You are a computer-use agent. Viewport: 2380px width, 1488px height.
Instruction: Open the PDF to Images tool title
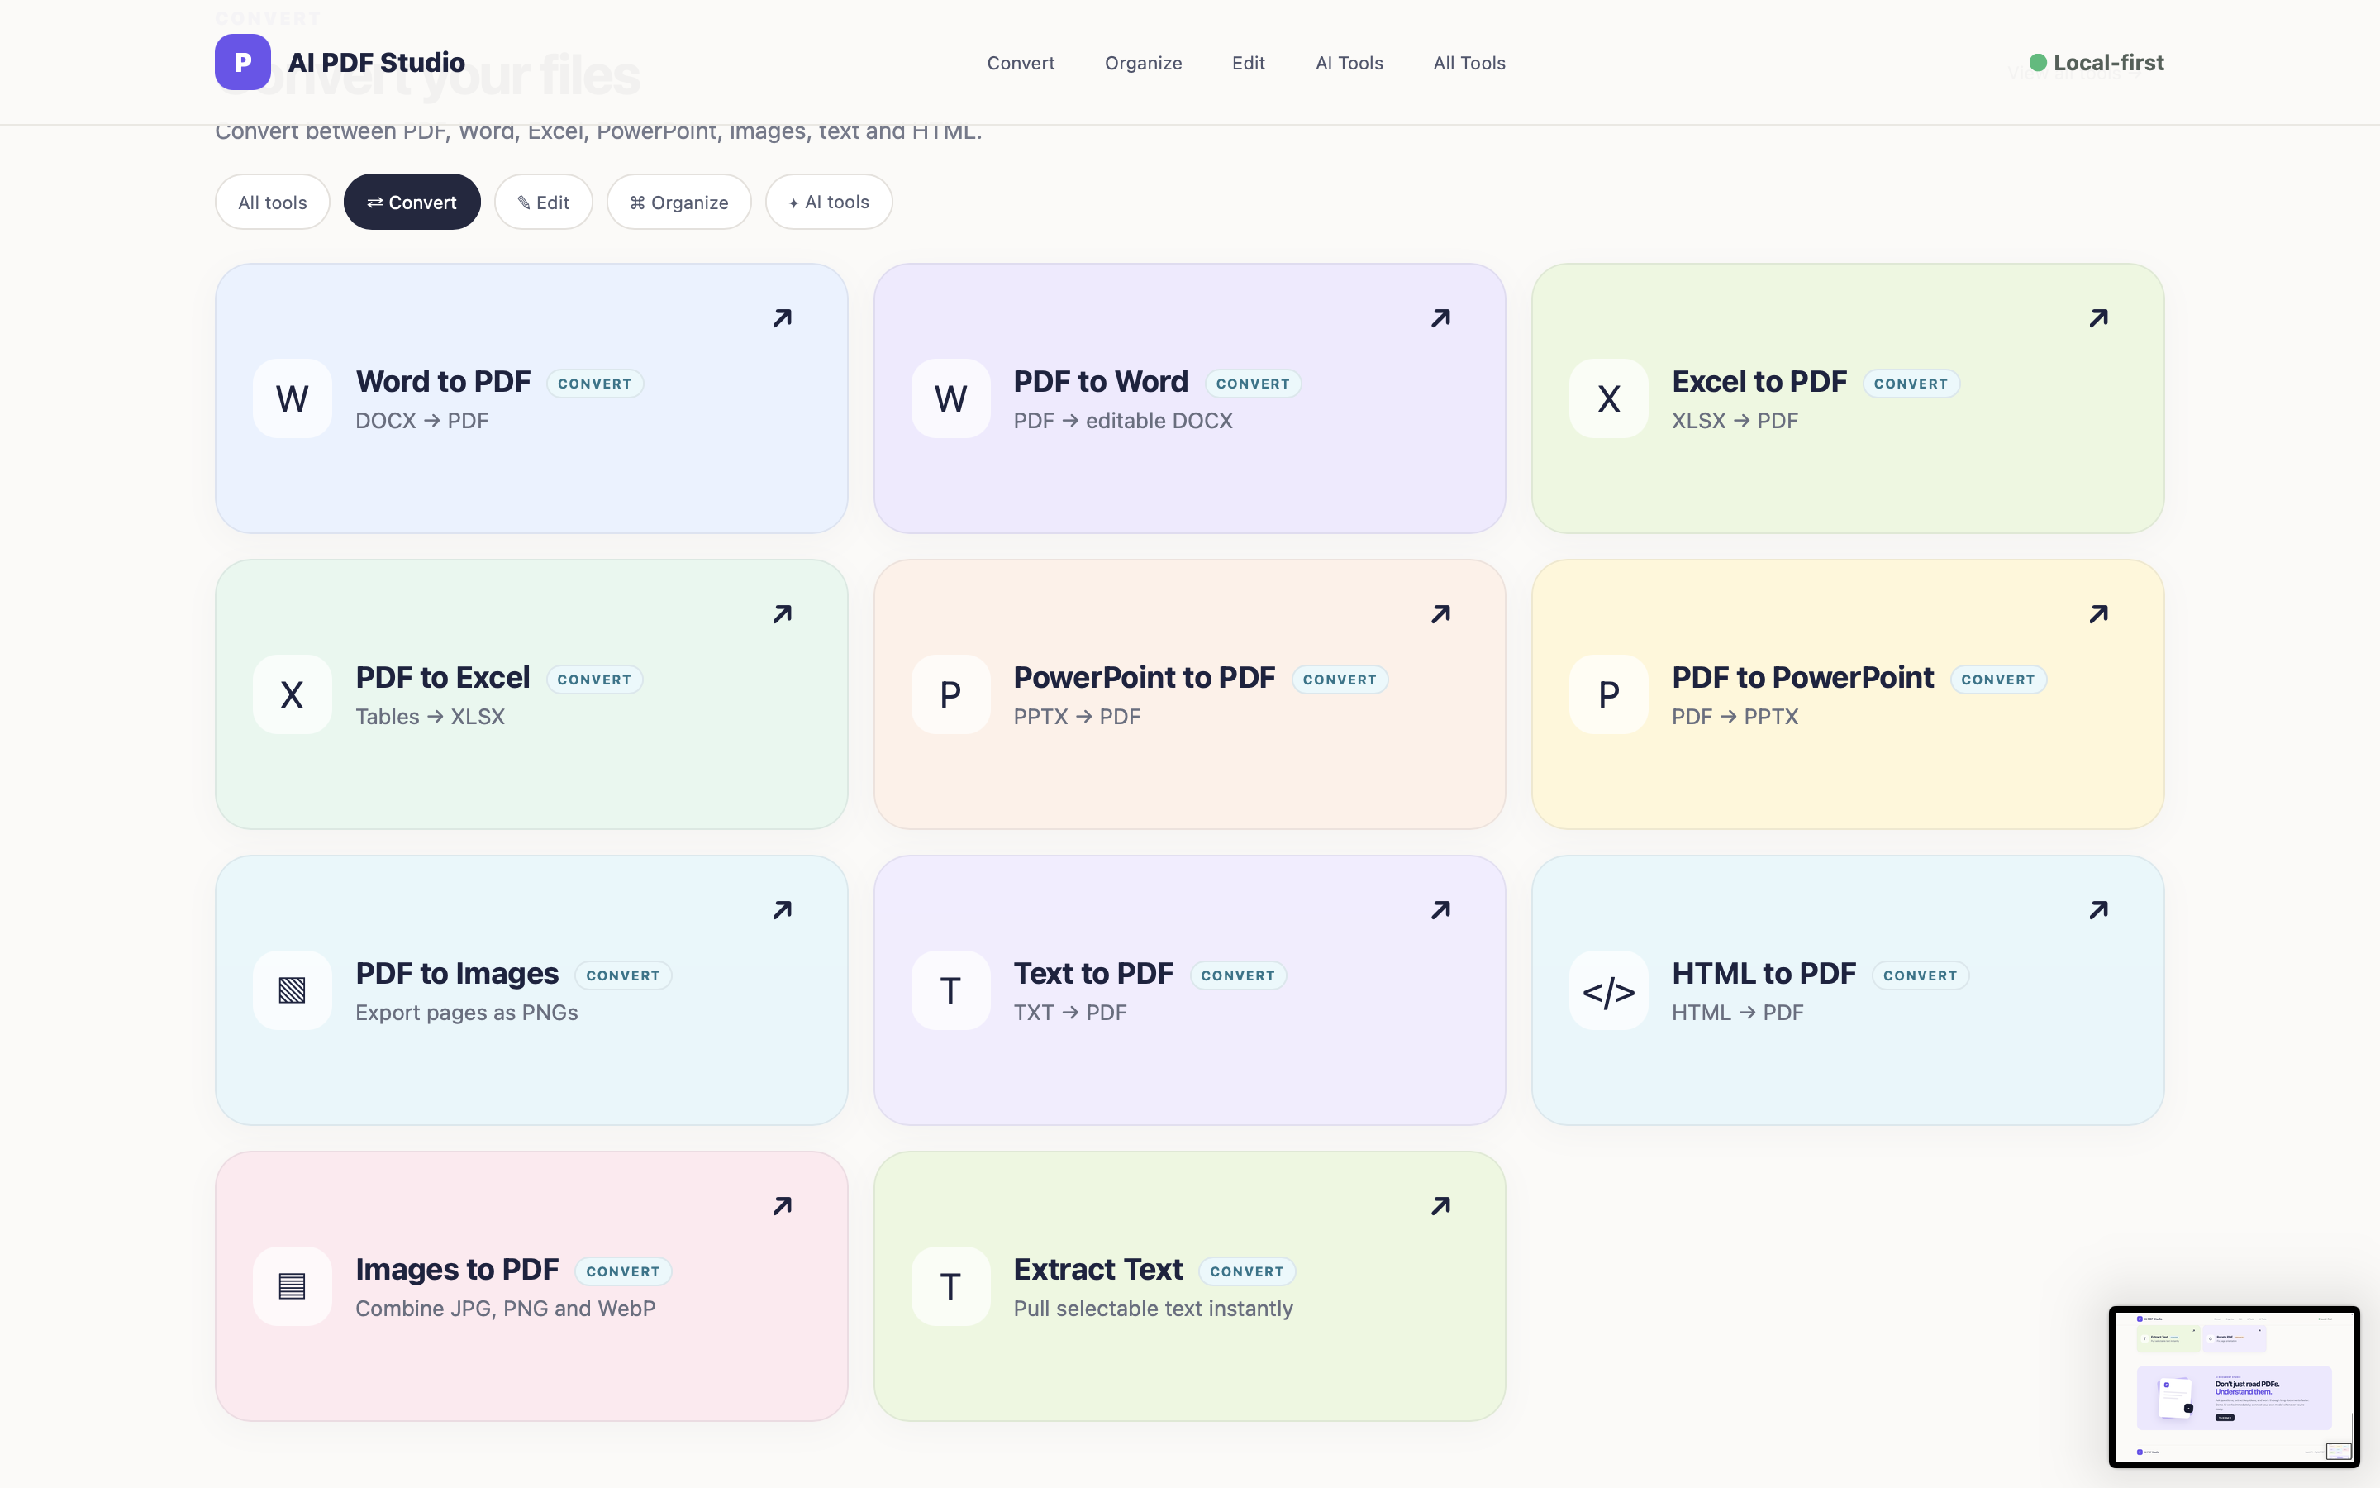pyautogui.click(x=456, y=973)
